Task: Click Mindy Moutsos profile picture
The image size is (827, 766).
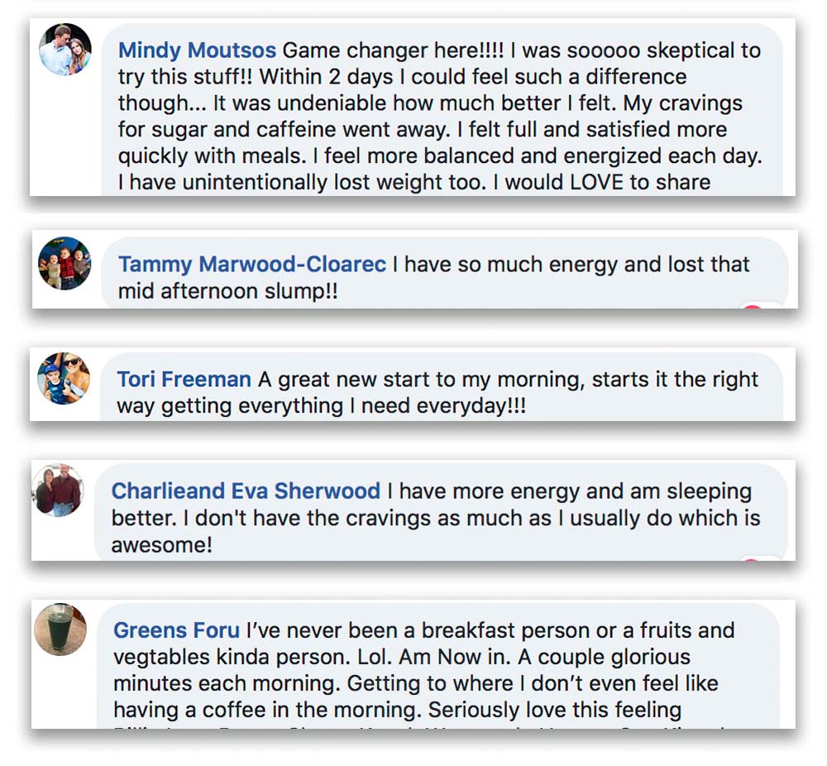Action: (65, 50)
